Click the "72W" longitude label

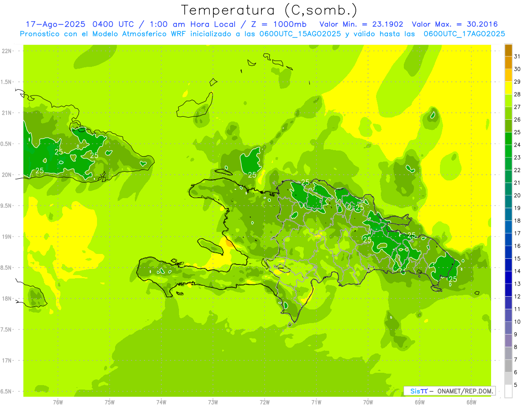click(x=264, y=402)
